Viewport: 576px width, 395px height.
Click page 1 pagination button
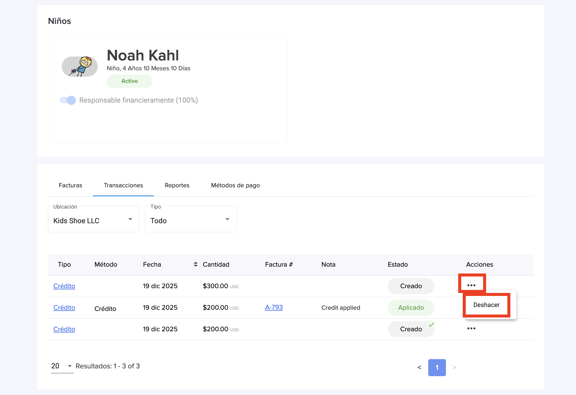(437, 367)
